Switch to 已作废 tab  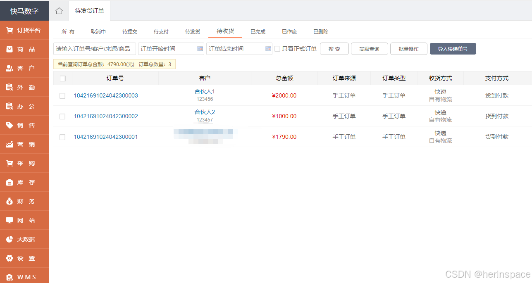tap(289, 32)
